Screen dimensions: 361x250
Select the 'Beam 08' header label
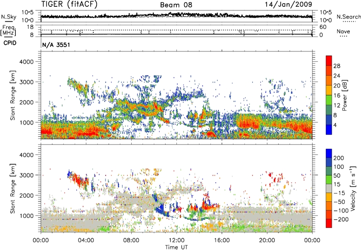176,5
